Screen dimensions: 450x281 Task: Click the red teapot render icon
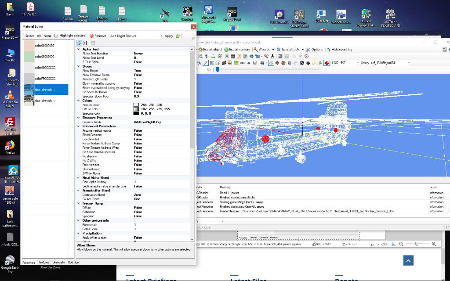point(327,63)
